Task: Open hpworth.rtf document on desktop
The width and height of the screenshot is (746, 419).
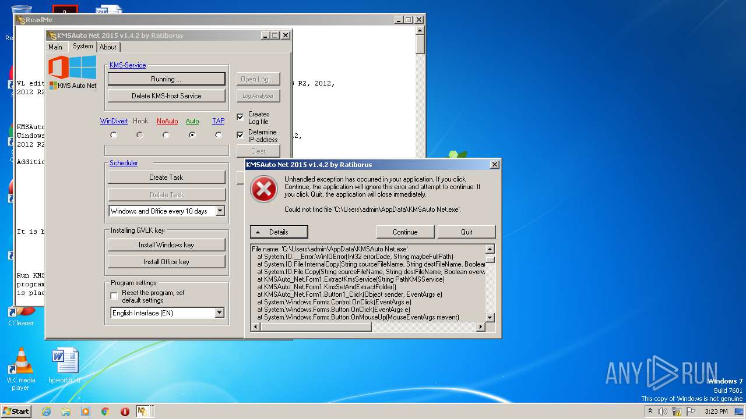Action: [64, 366]
